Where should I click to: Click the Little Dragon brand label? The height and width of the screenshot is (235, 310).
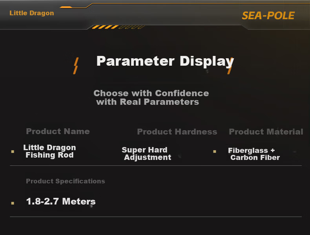[x=32, y=13]
